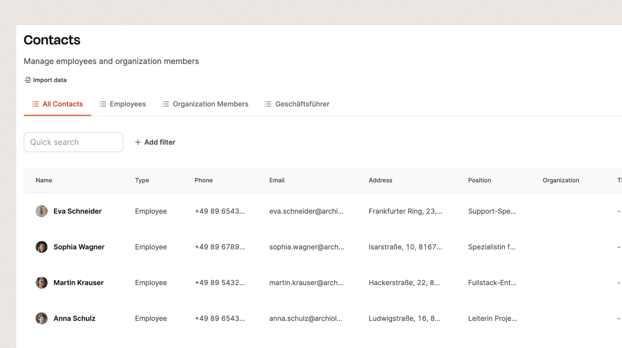Image resolution: width=622 pixels, height=348 pixels.
Task: Open contact Eva Schneider
Action: click(77, 211)
